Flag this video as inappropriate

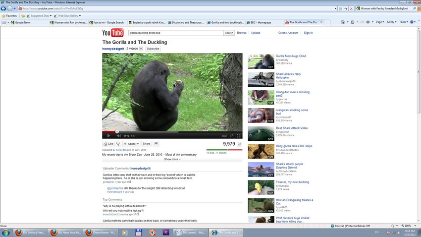[x=157, y=144]
